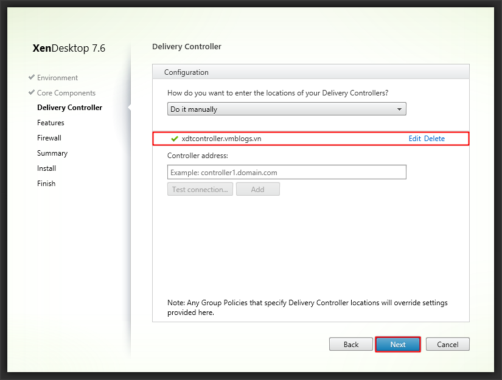Open the "Do it manually" dropdown
Viewport: 502px width, 380px height.
click(x=286, y=109)
